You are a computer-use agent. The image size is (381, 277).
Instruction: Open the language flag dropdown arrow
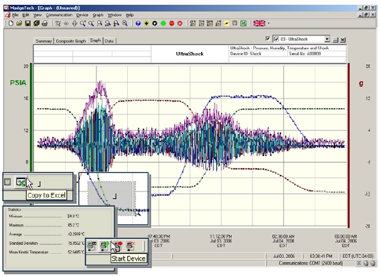tap(269, 23)
